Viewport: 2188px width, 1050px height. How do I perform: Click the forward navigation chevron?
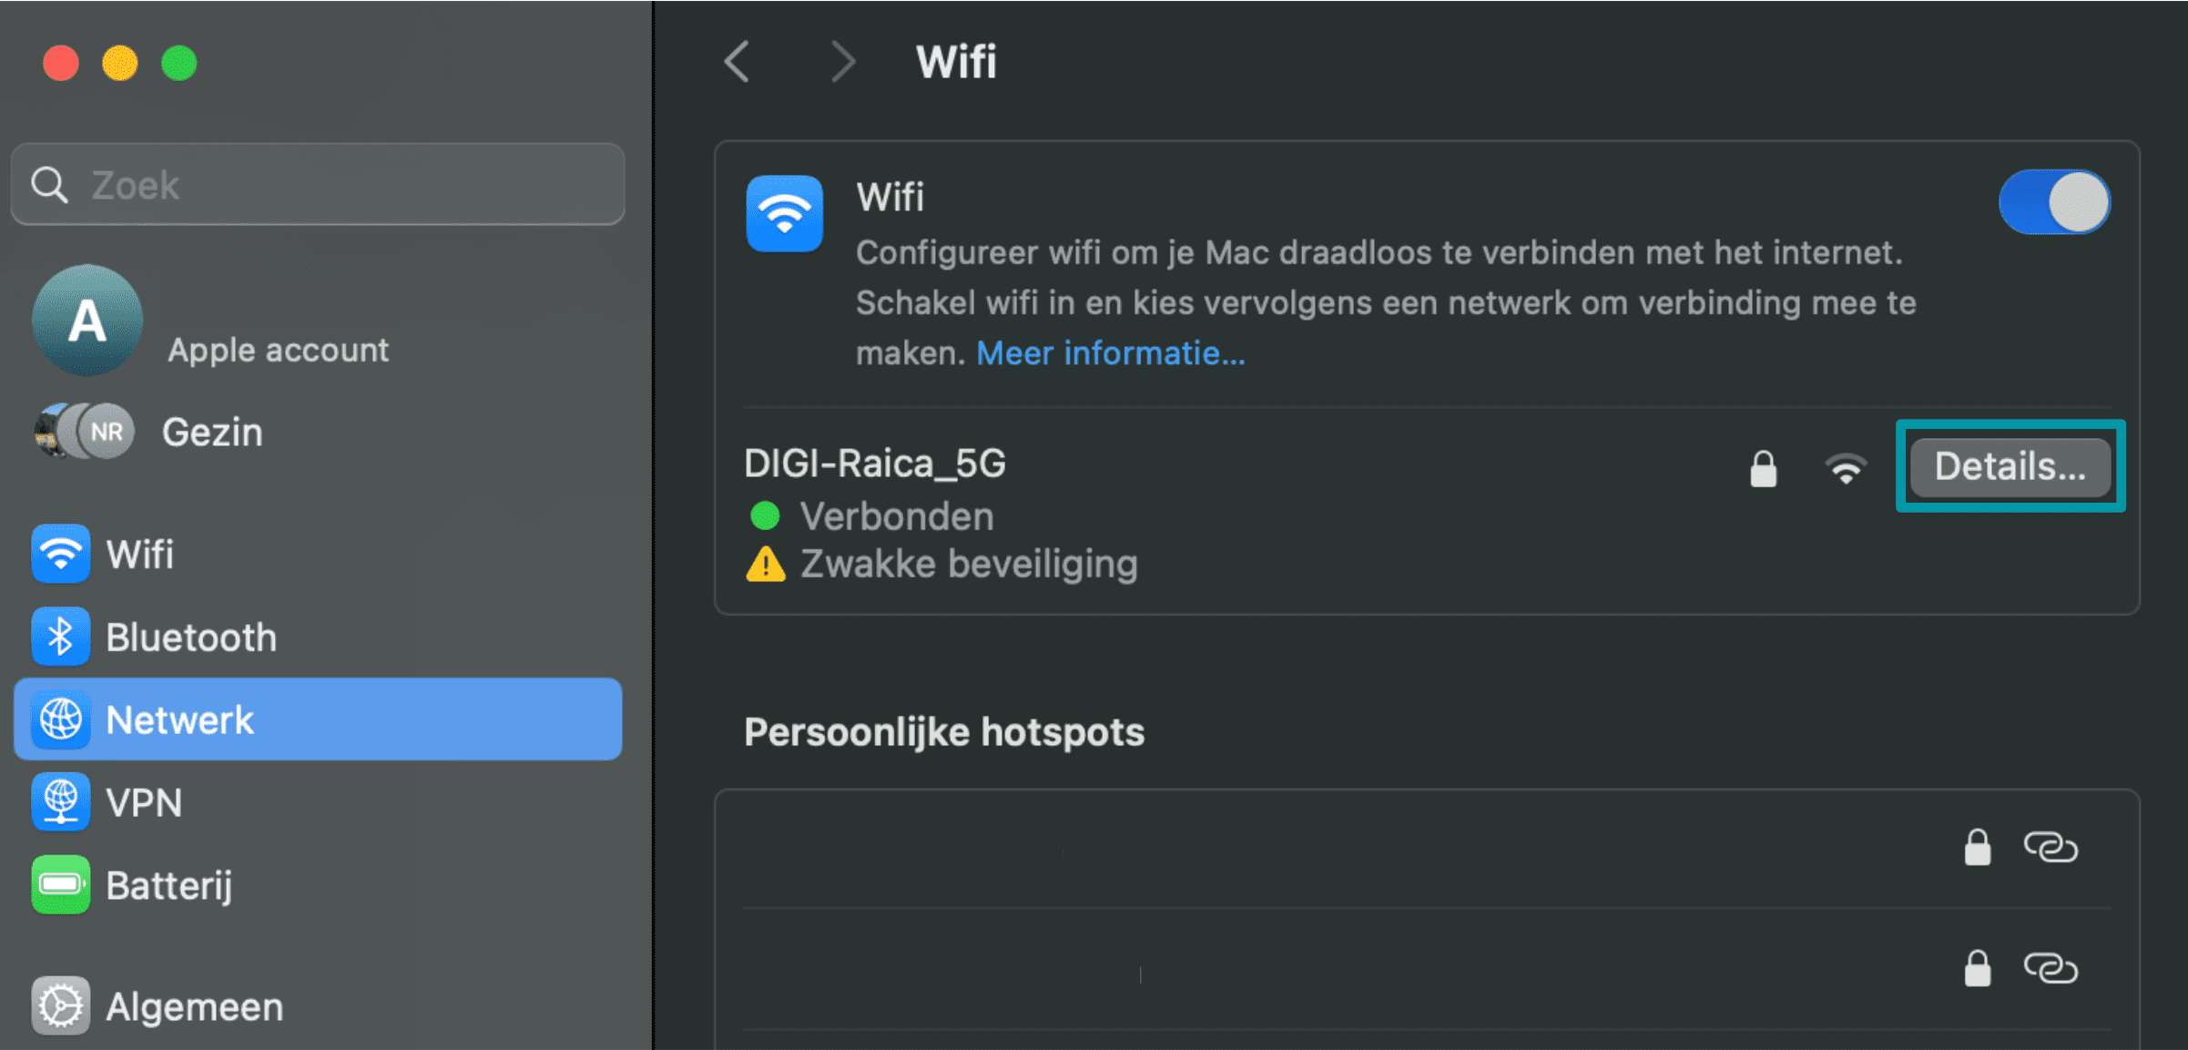pyautogui.click(x=842, y=61)
